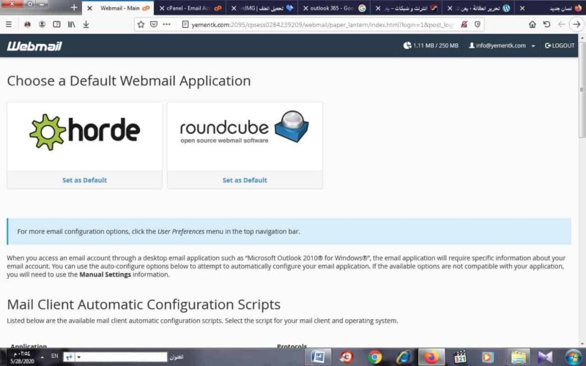Set horde as Default
This screenshot has width=586, height=366.
(84, 180)
